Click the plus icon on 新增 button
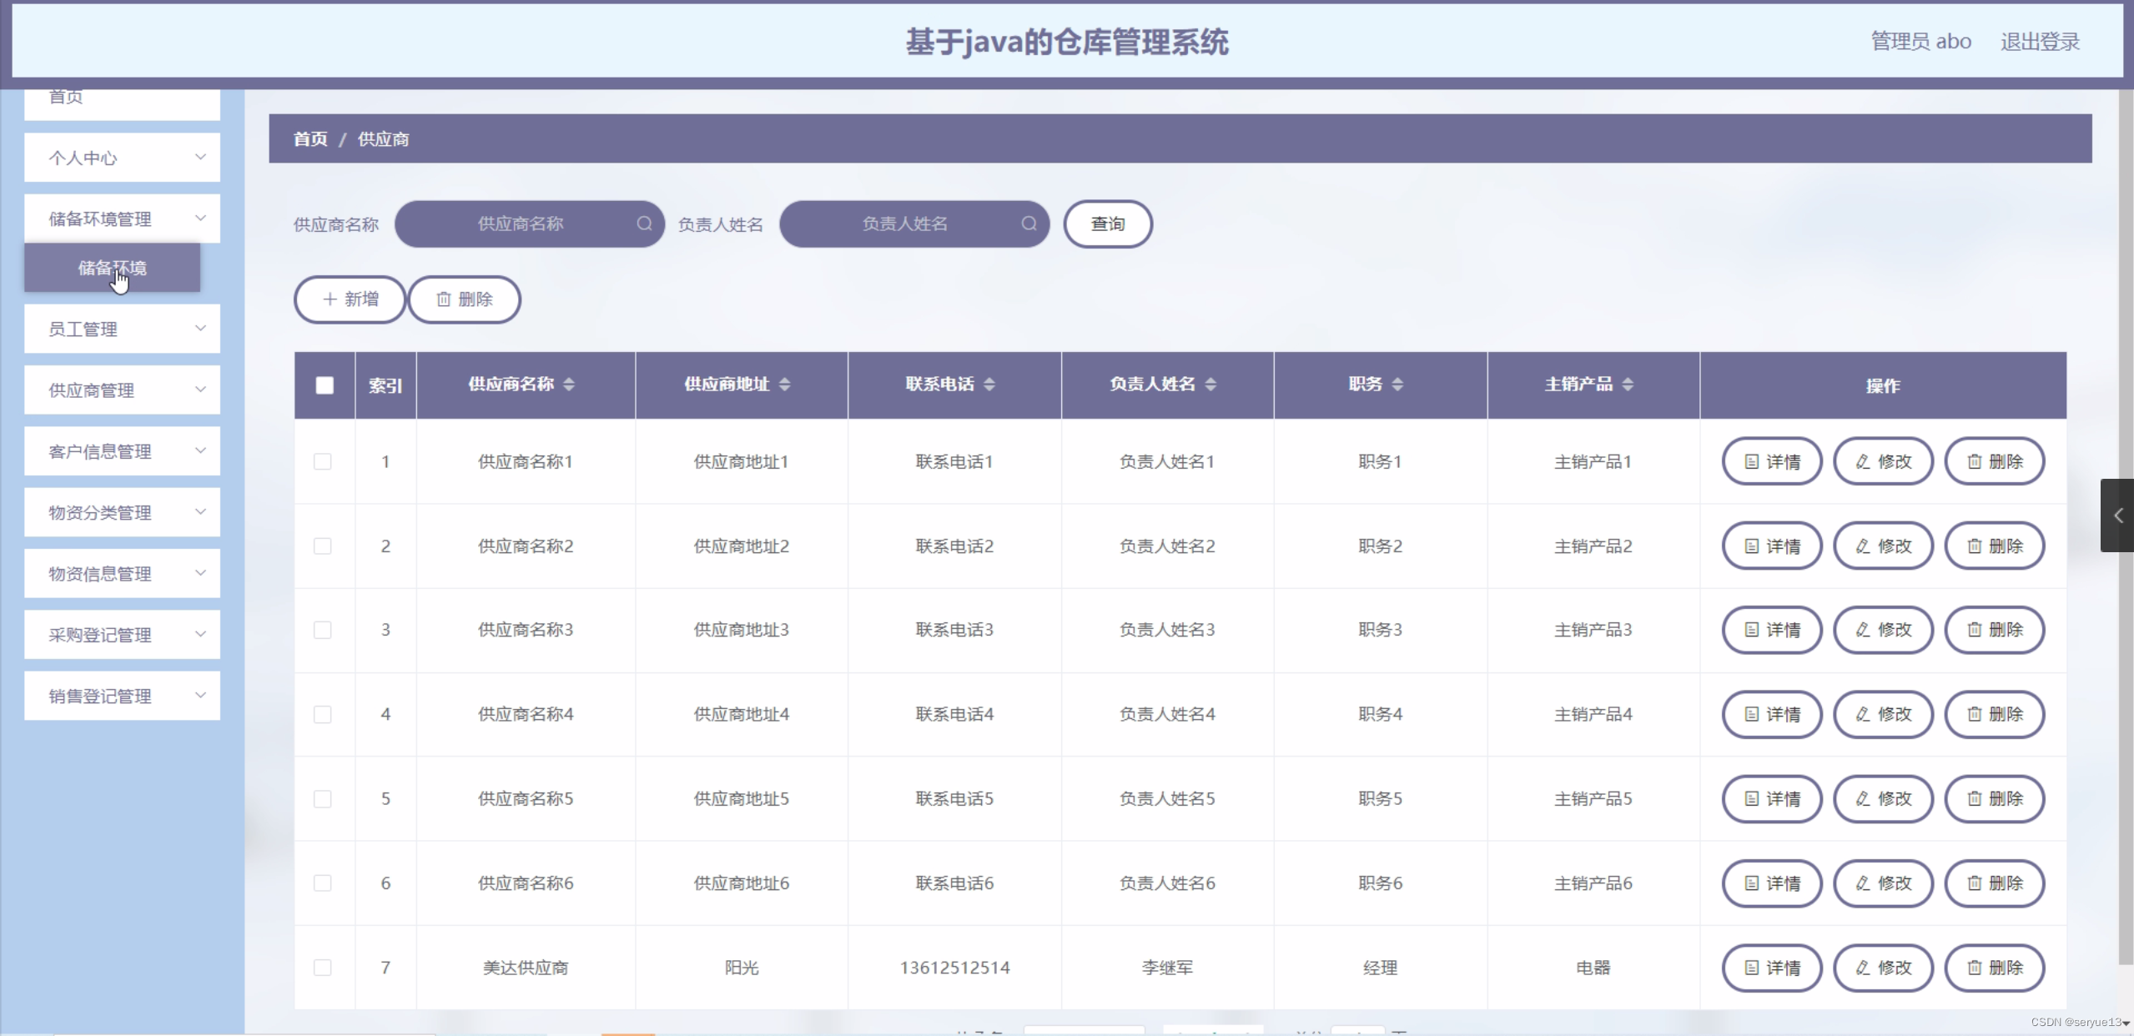The width and height of the screenshot is (2134, 1036). point(330,299)
